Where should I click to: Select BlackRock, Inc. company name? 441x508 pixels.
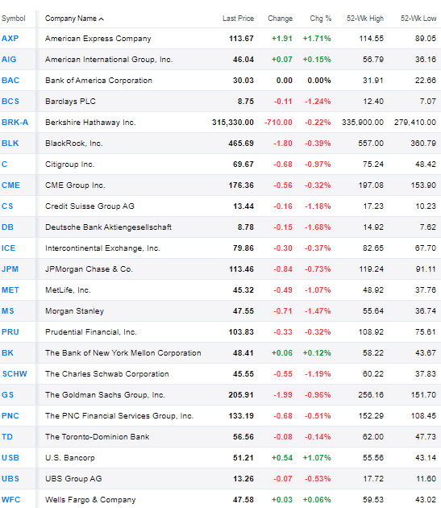(x=74, y=144)
